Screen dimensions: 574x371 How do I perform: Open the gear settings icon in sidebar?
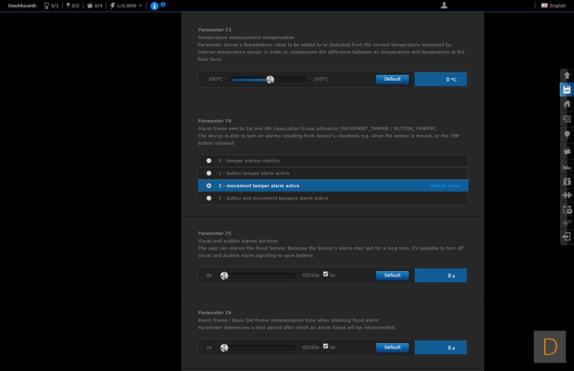pos(567,223)
